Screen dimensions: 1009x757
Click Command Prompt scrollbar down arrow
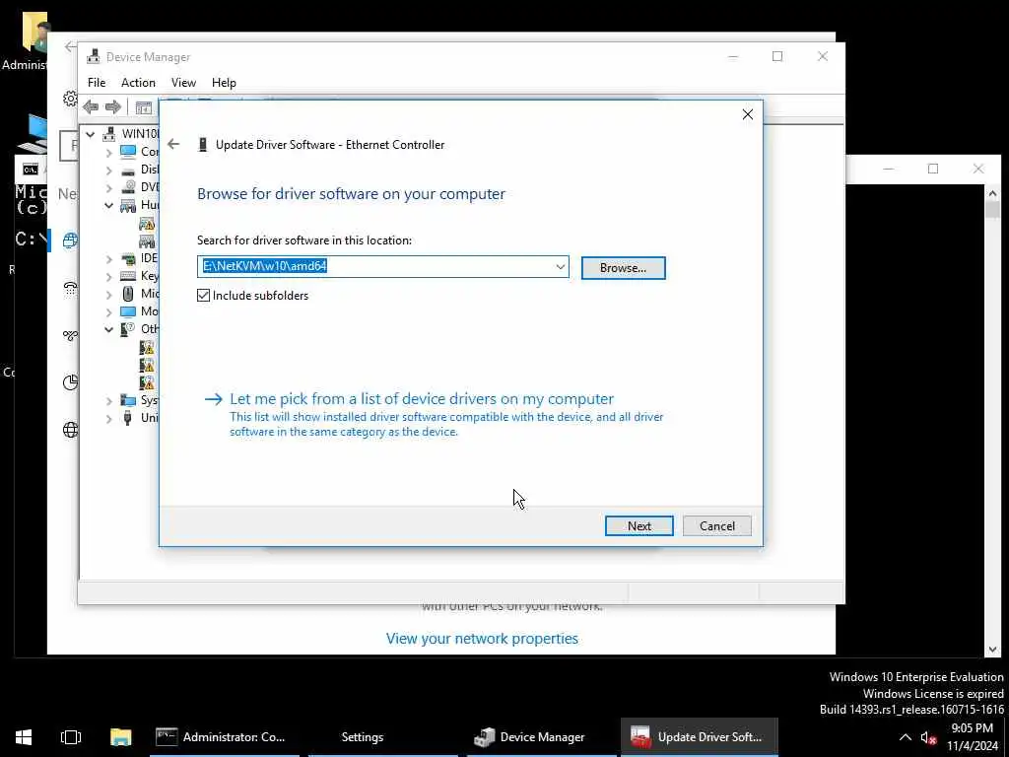pos(992,650)
